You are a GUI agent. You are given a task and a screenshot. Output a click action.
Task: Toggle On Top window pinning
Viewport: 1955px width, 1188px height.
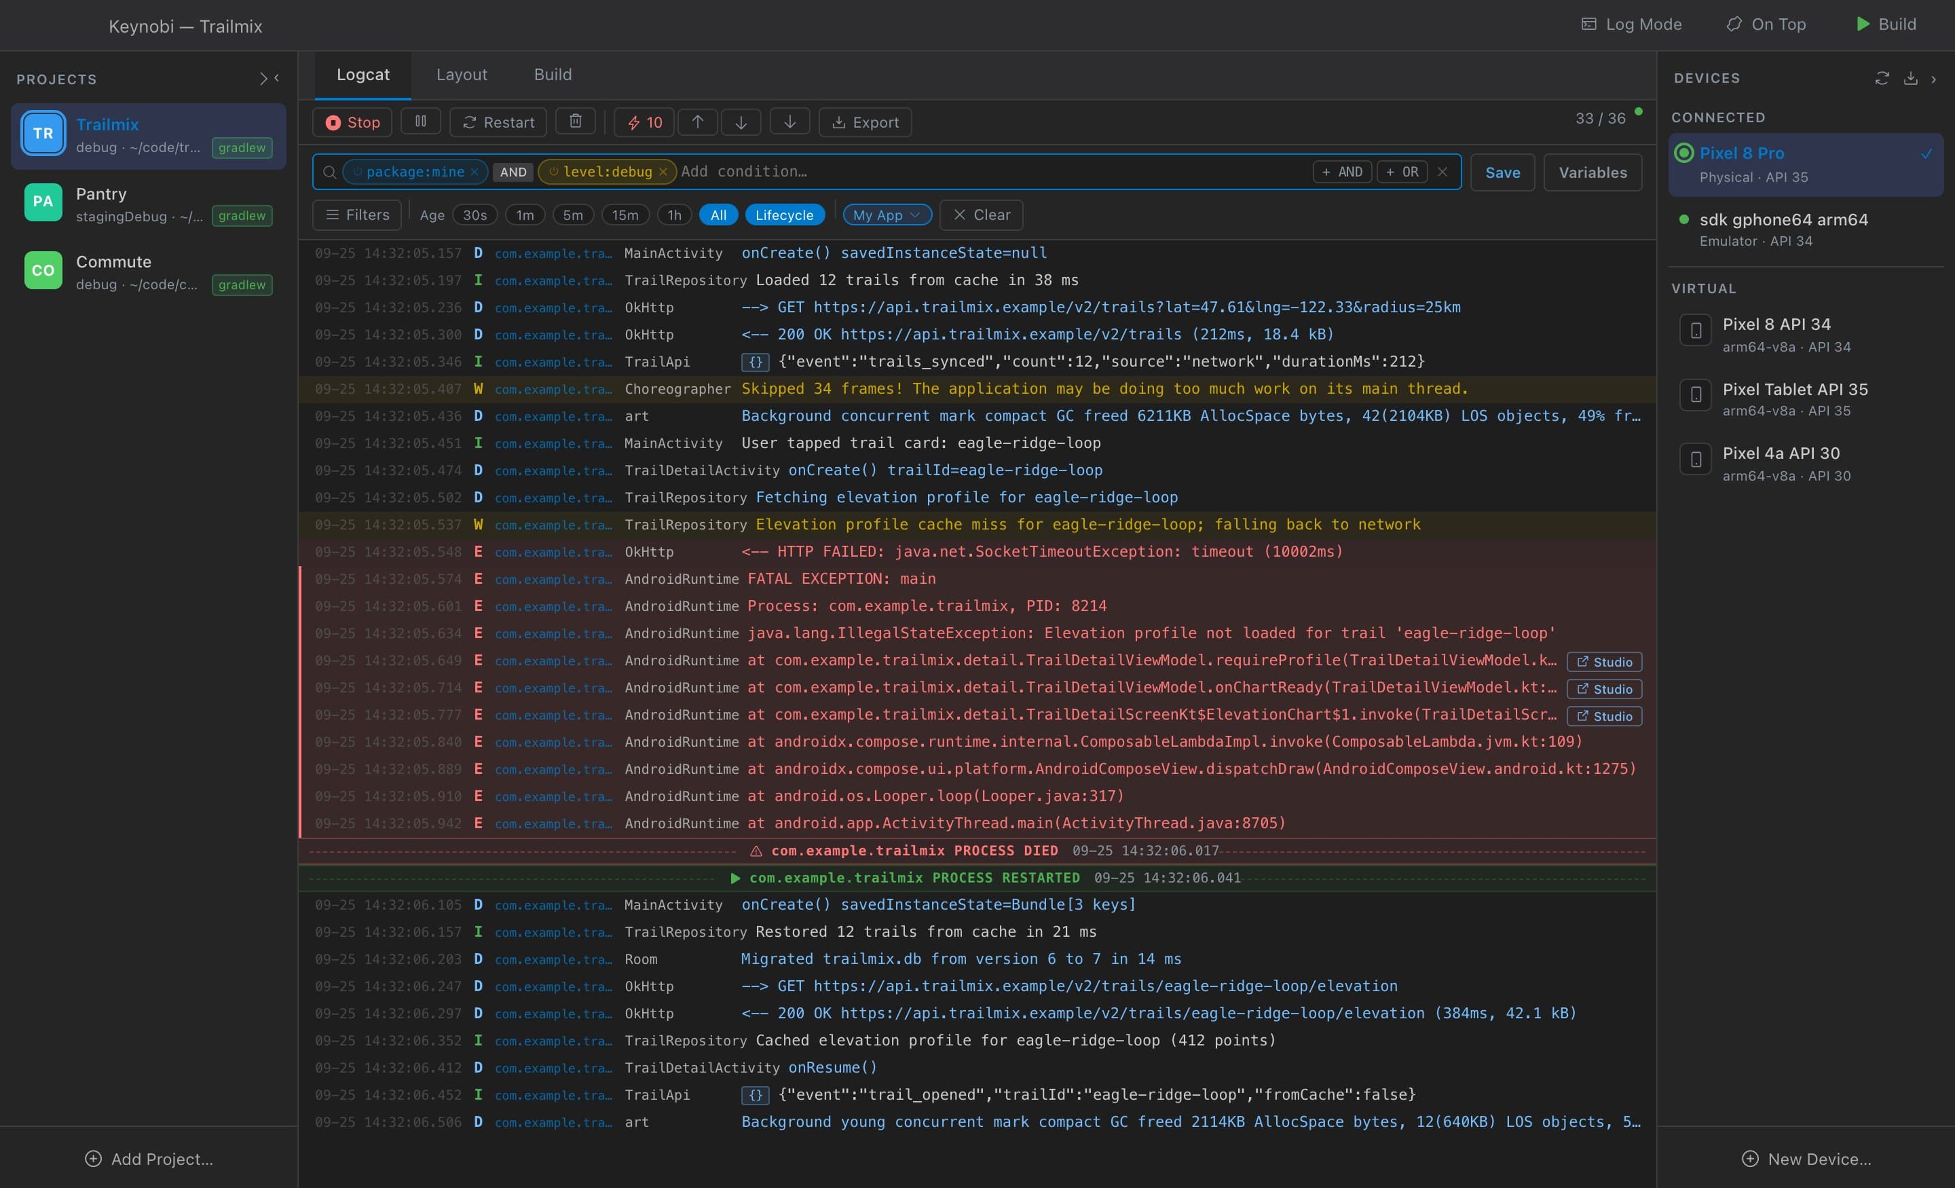pyautogui.click(x=1766, y=24)
